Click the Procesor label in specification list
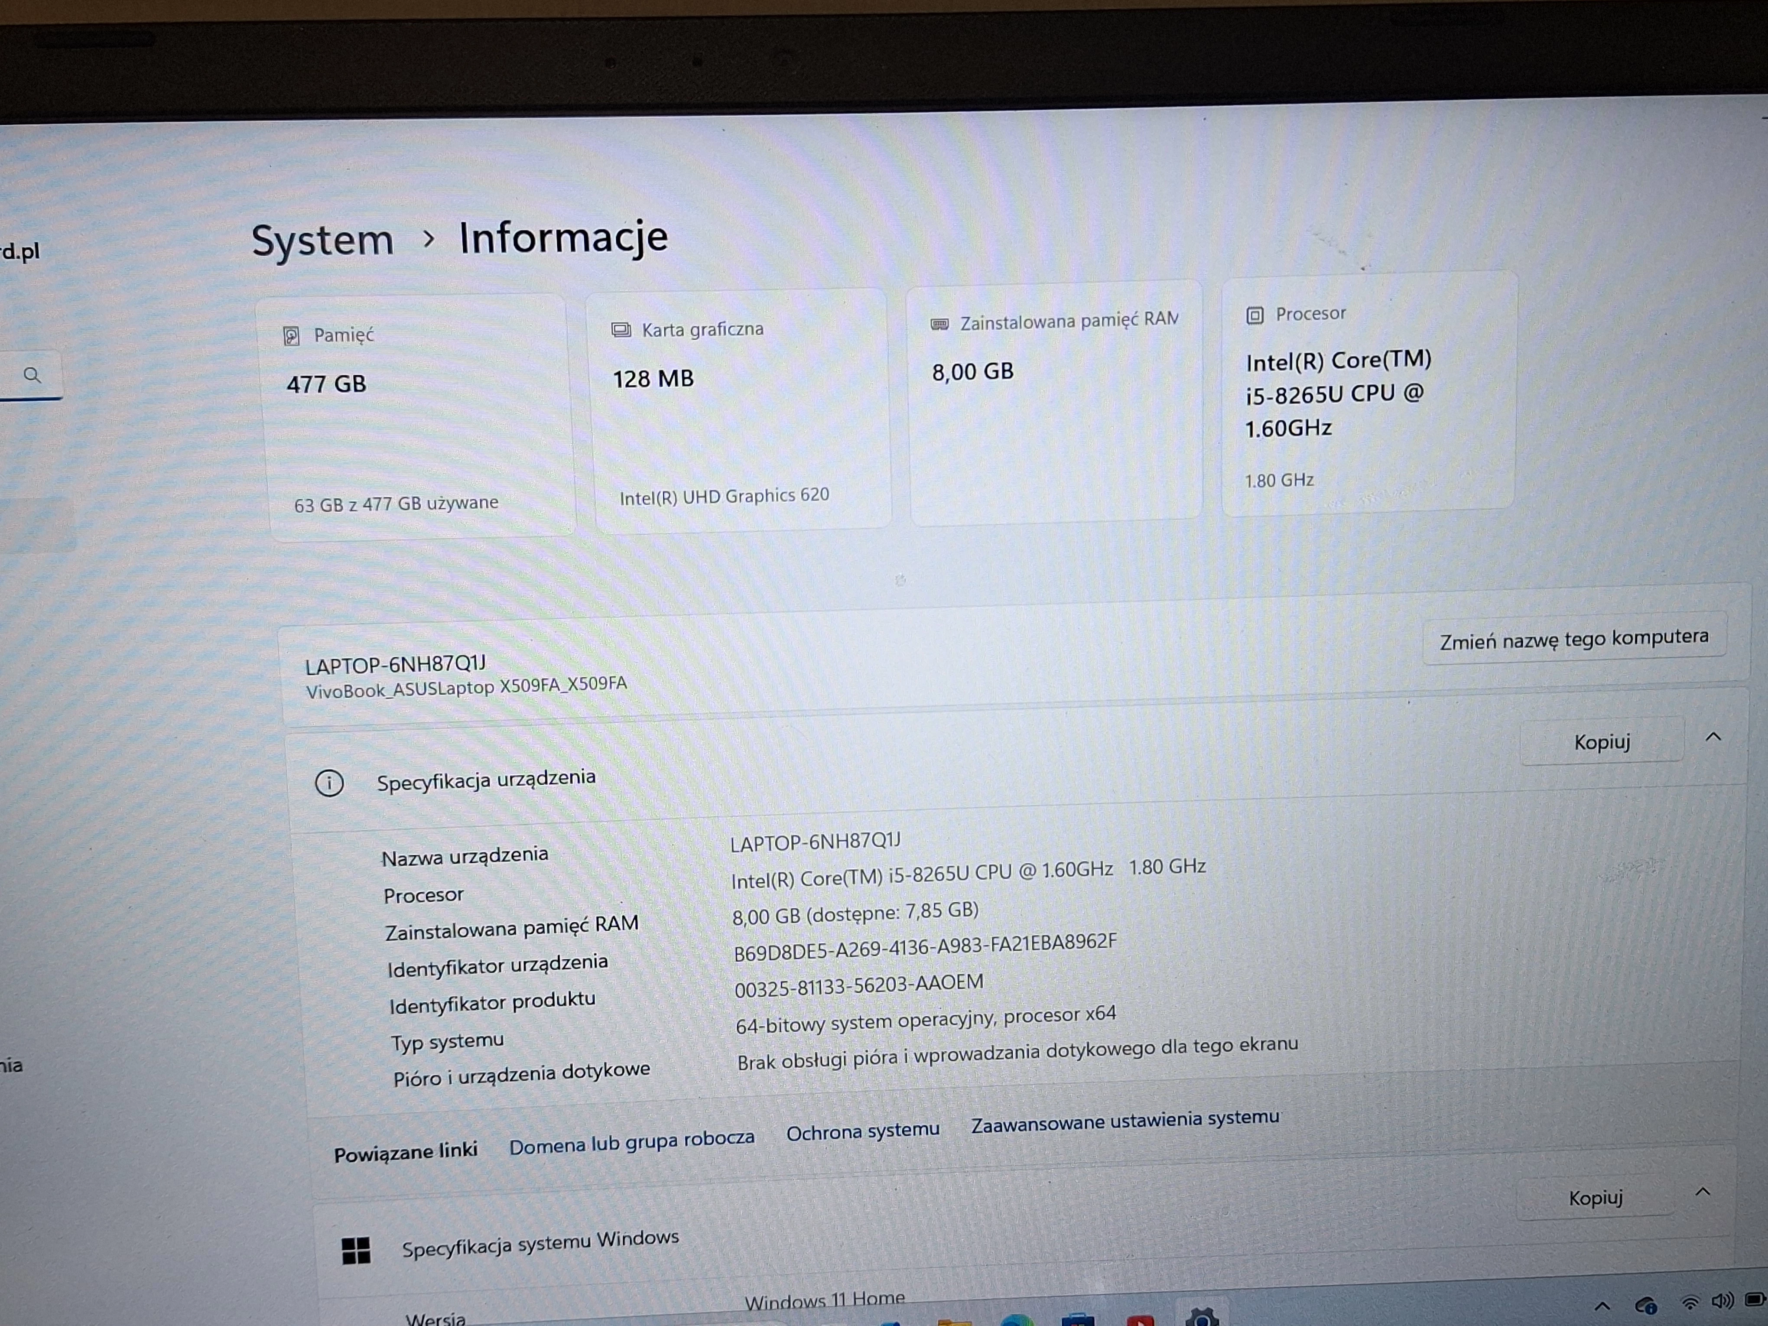The height and width of the screenshot is (1326, 1768). click(x=424, y=895)
